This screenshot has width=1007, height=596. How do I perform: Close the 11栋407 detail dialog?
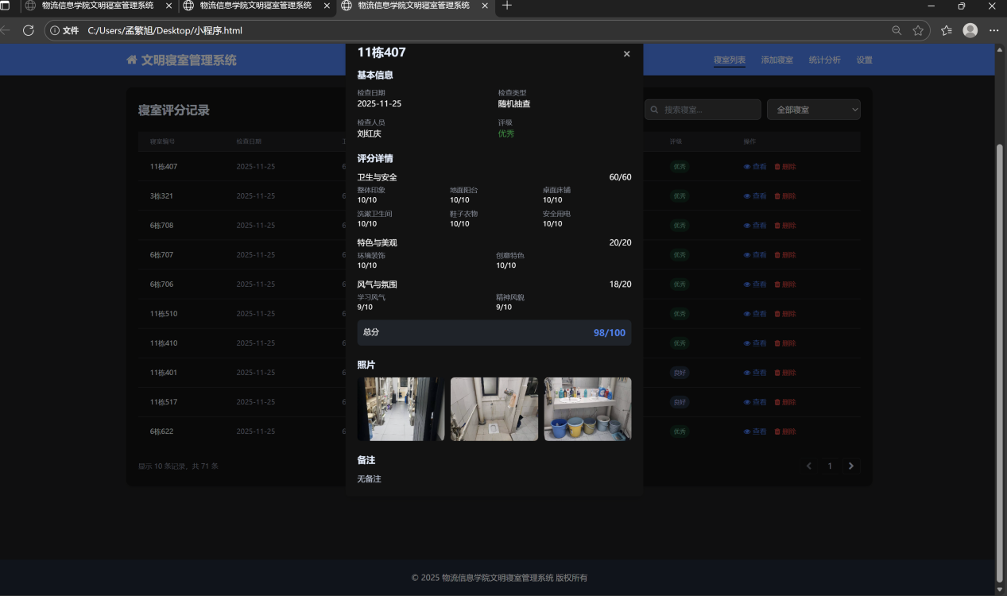(x=626, y=54)
